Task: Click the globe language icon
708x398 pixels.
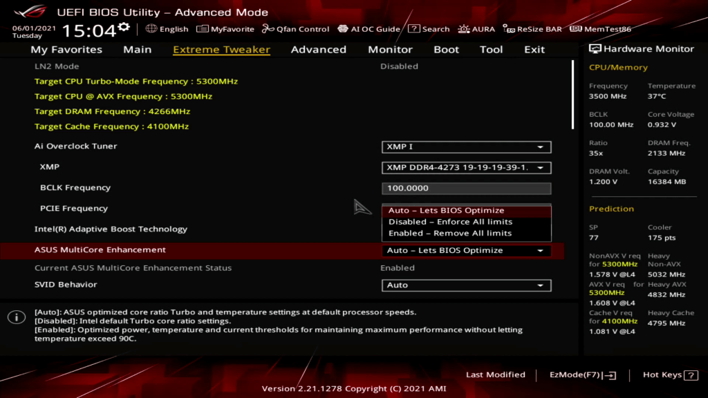Action: [151, 28]
